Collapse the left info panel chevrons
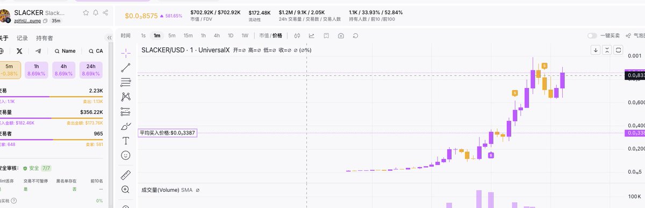Viewport: 645px width, 208px height. pos(110,38)
